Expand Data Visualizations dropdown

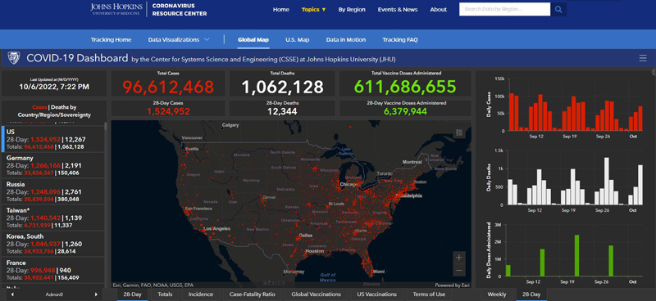click(x=179, y=39)
